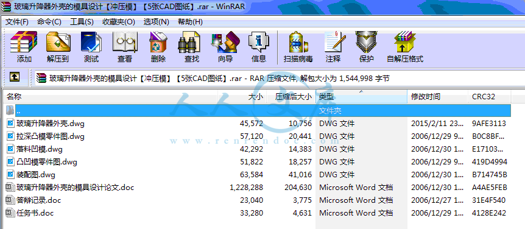This screenshot has height=229, width=525.
Task: Sort by the 修改时间 column header
Action: tap(438, 97)
